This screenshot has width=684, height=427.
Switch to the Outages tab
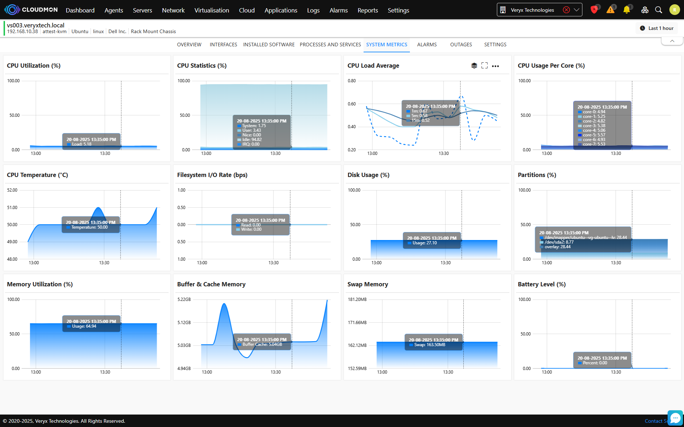click(x=461, y=45)
